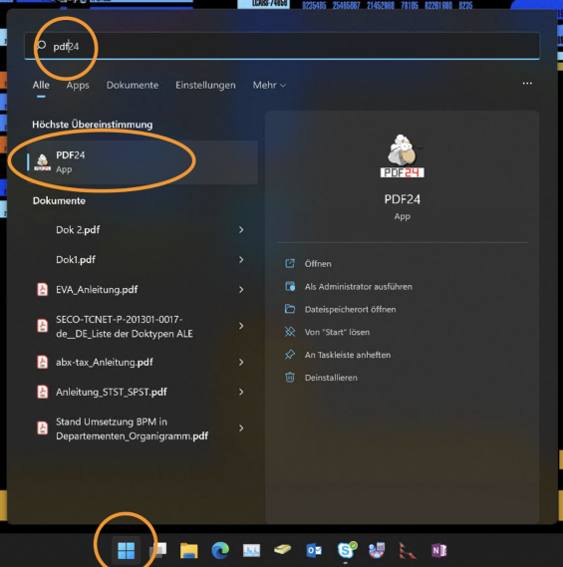Switch to the Apps filter tab
563x567 pixels.
(x=78, y=86)
